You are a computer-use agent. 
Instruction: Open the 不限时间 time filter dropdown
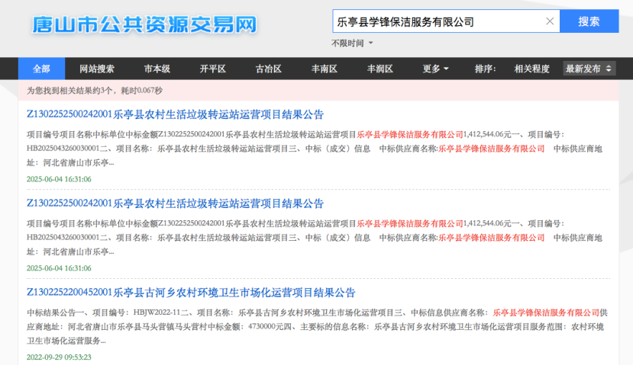pos(353,43)
